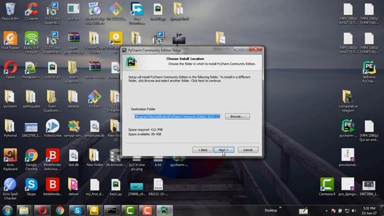This screenshot has width=384, height=216.
Task: Open Chrome from the taskbar
Action: coord(60,211)
